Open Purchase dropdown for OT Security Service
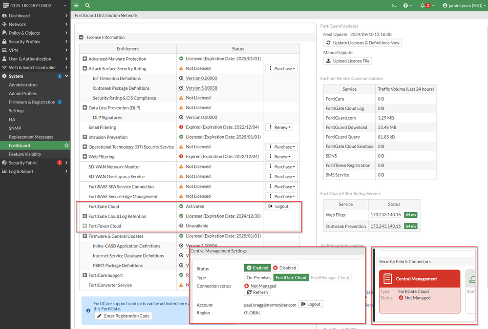The image size is (488, 329). pos(281,147)
